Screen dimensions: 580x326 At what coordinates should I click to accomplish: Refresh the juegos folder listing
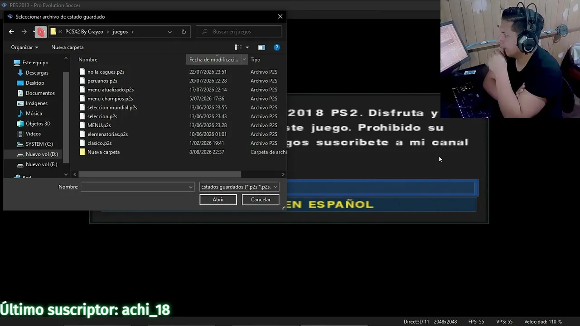[184, 32]
